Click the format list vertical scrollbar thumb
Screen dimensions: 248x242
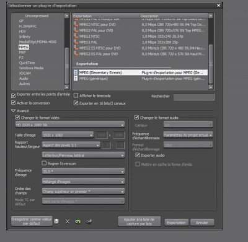(x=66, y=66)
